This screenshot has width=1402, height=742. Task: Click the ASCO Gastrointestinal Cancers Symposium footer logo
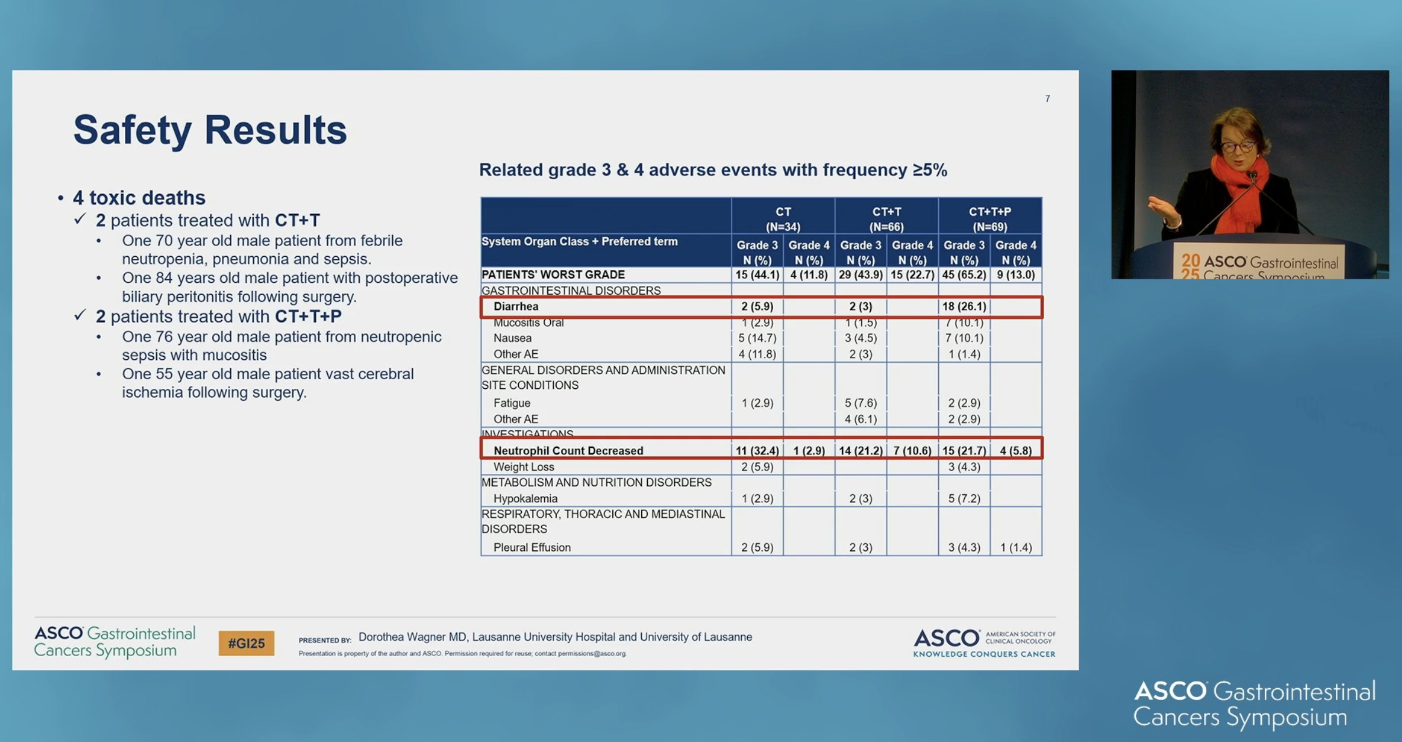click(115, 642)
